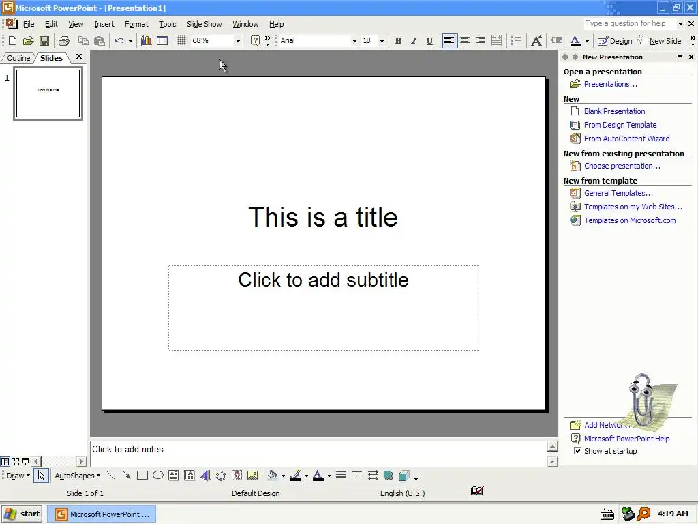698x524 pixels.
Task: Toggle Italic formatting
Action: tap(414, 40)
